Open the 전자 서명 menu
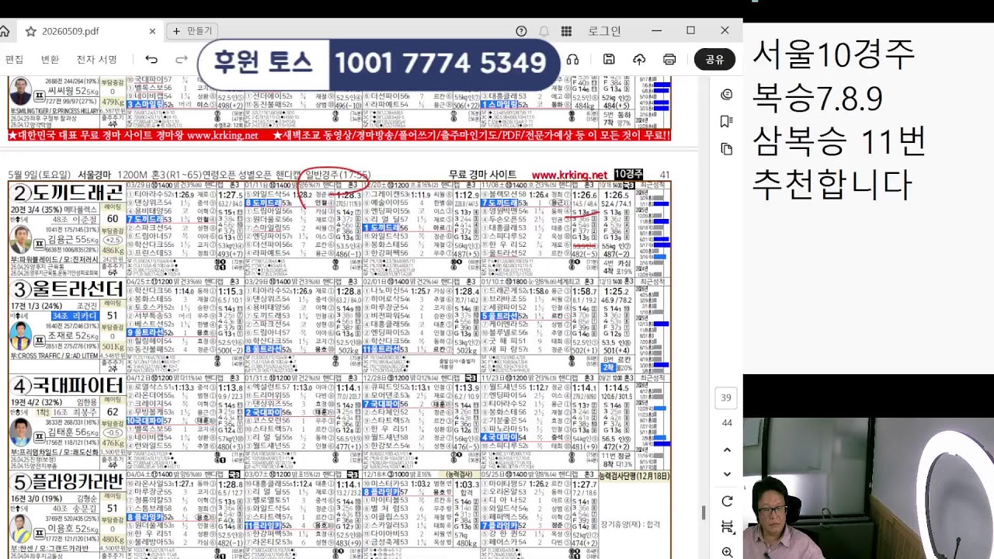This screenshot has height=559, width=994. click(x=96, y=59)
